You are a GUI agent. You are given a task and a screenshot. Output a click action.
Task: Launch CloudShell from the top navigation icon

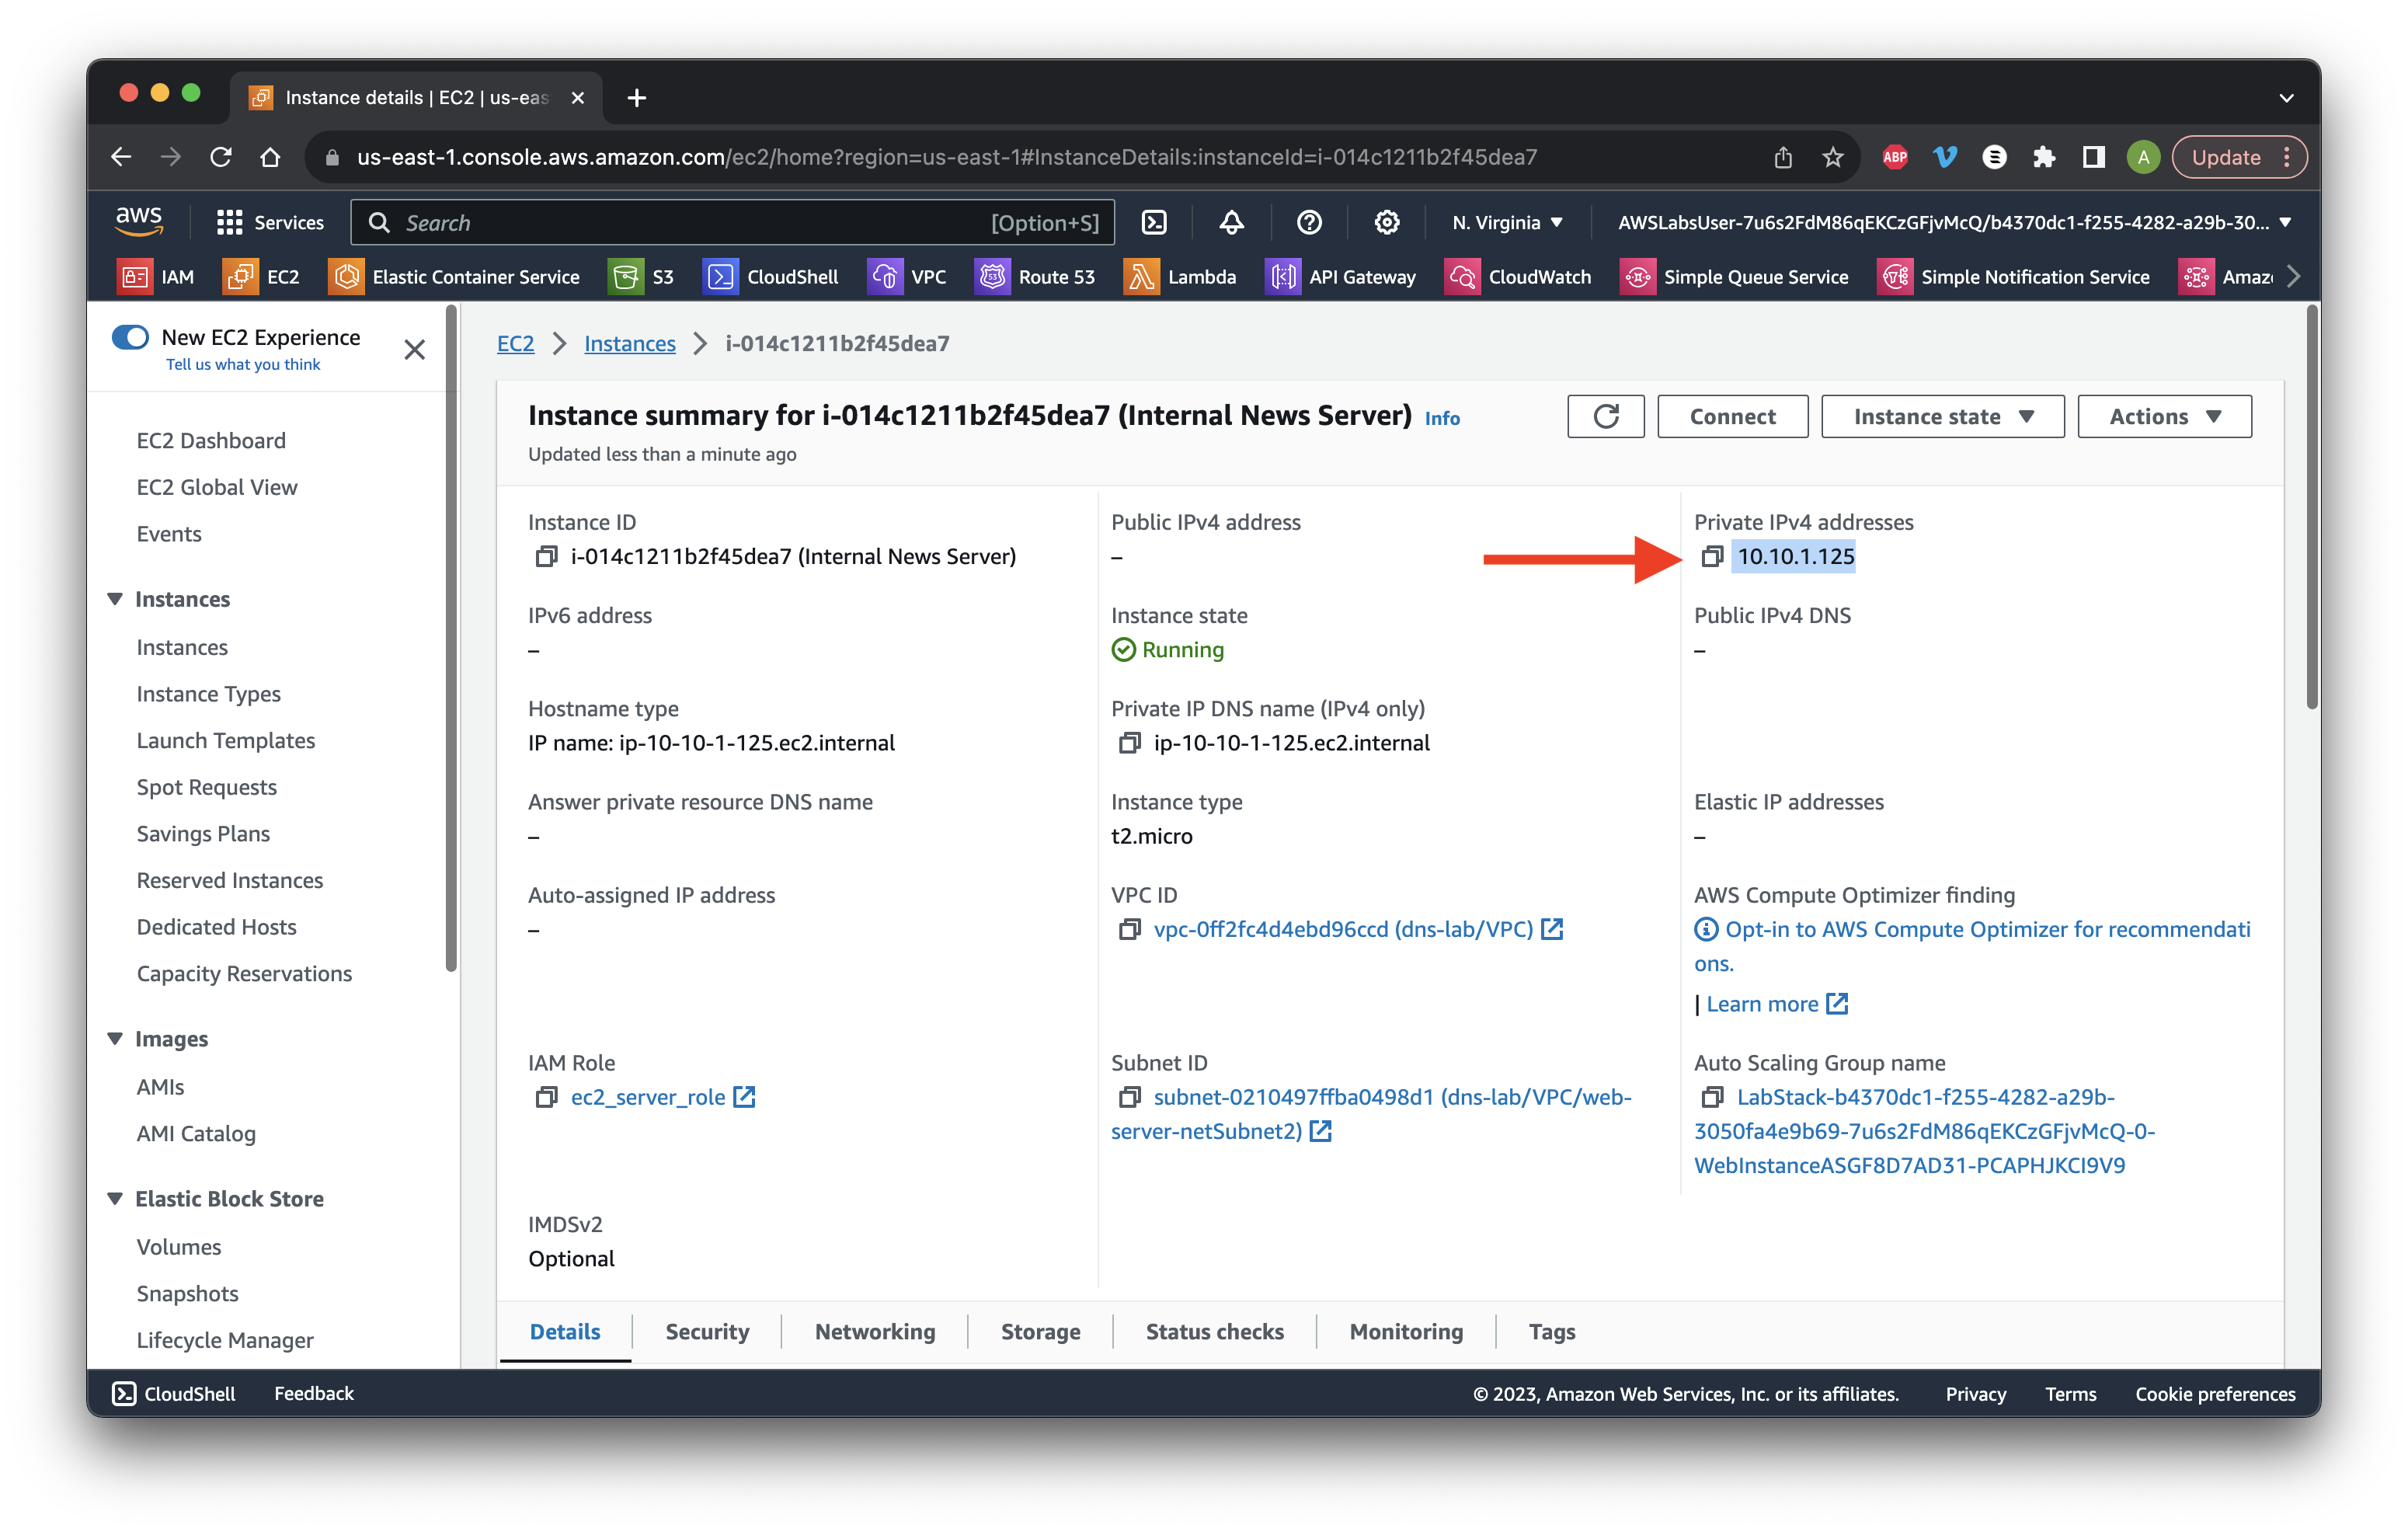[1154, 222]
